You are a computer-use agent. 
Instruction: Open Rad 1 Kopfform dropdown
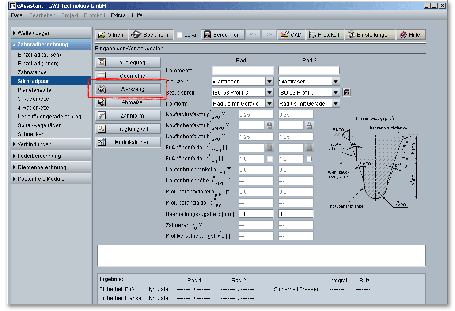[x=269, y=103]
